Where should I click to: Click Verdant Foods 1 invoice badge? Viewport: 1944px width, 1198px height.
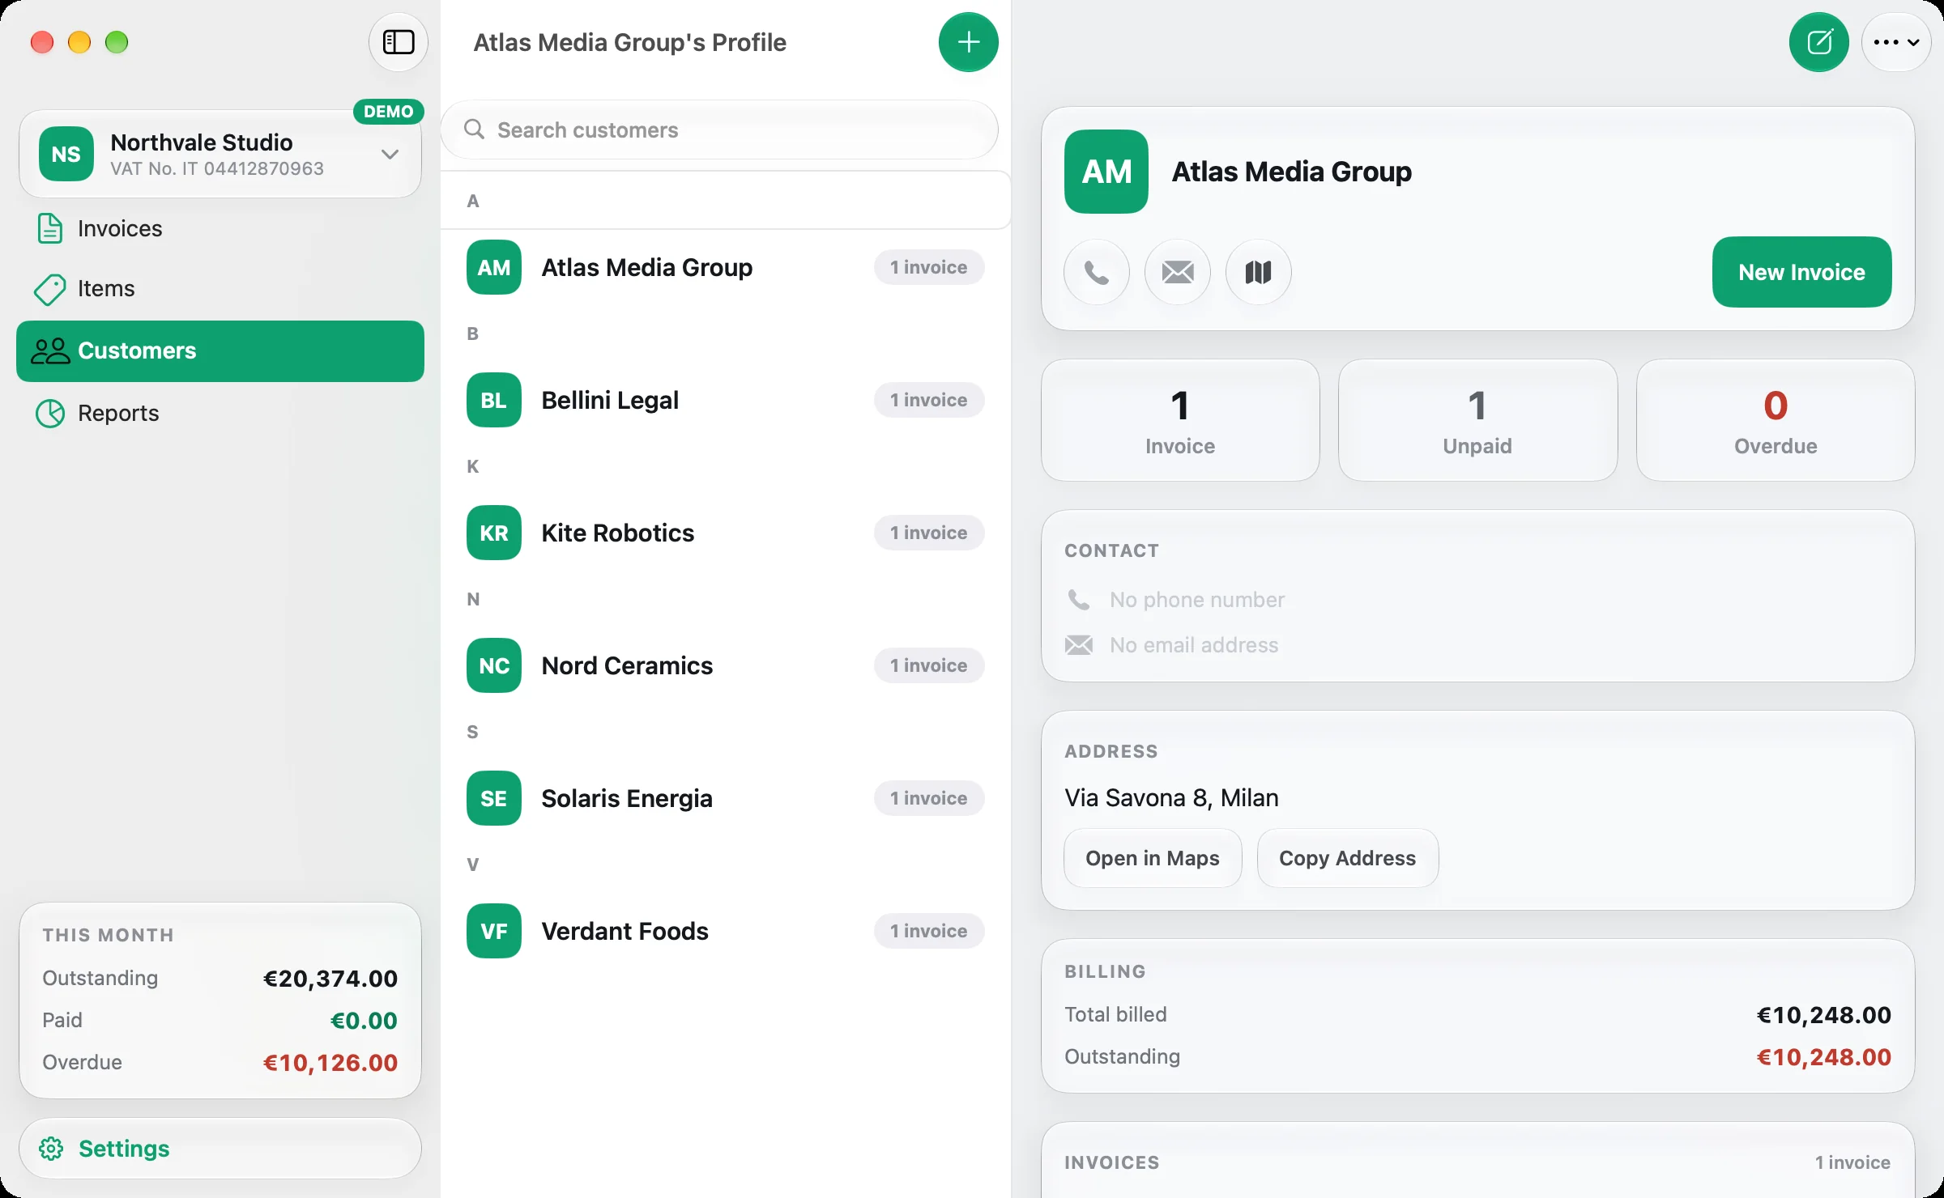click(929, 931)
